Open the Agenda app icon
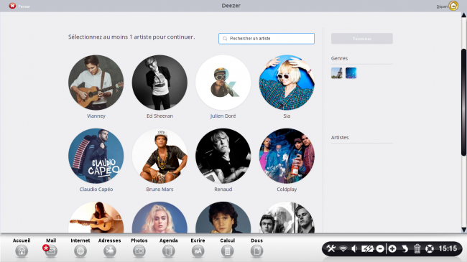Image resolution: width=467 pixels, height=262 pixels. coord(169,251)
